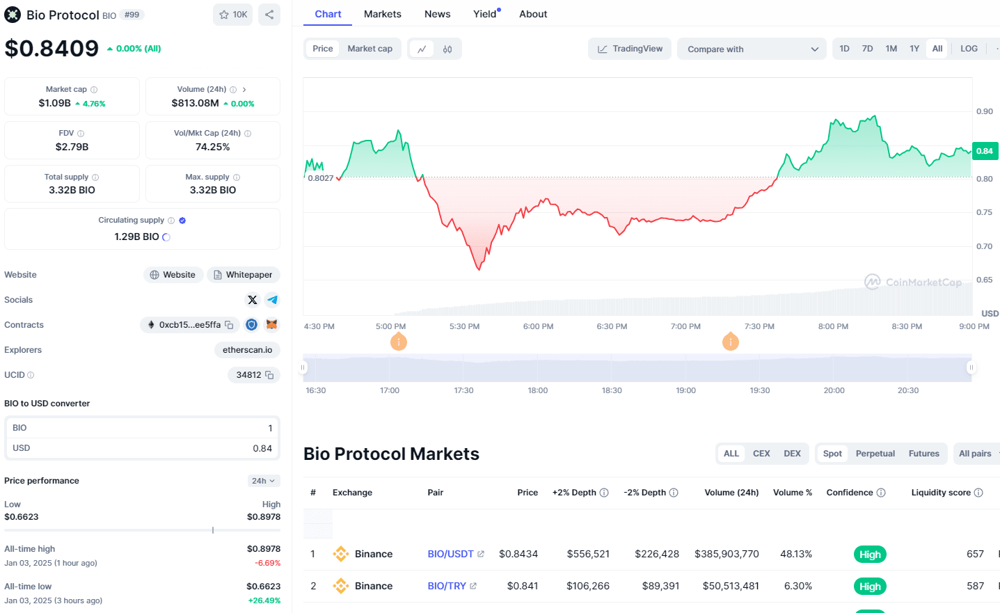Screen dimensions: 1000x613
Task: Open the News tab
Action: coord(437,14)
